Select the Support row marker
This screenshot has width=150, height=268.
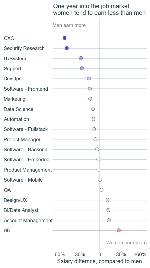pos(82,69)
